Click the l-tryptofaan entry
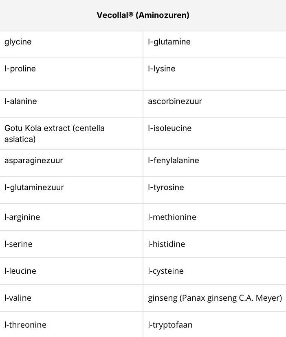286x337 pixels. [x=170, y=325]
